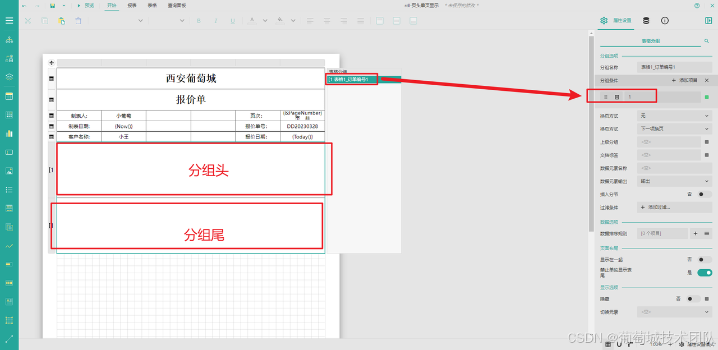Select the image component in sidebar
Image resolution: width=718 pixels, height=350 pixels.
tap(9, 171)
